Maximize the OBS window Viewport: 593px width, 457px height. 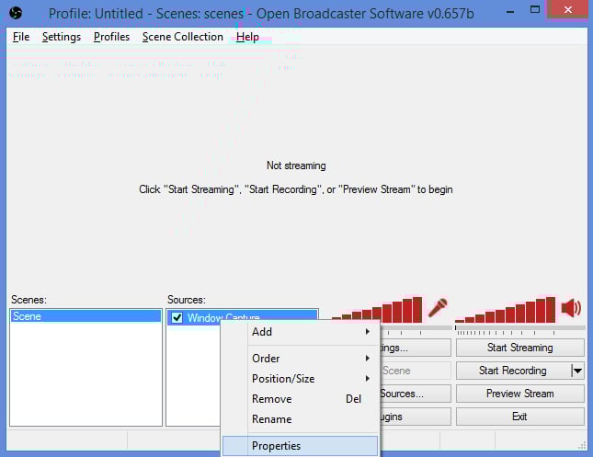pos(535,10)
